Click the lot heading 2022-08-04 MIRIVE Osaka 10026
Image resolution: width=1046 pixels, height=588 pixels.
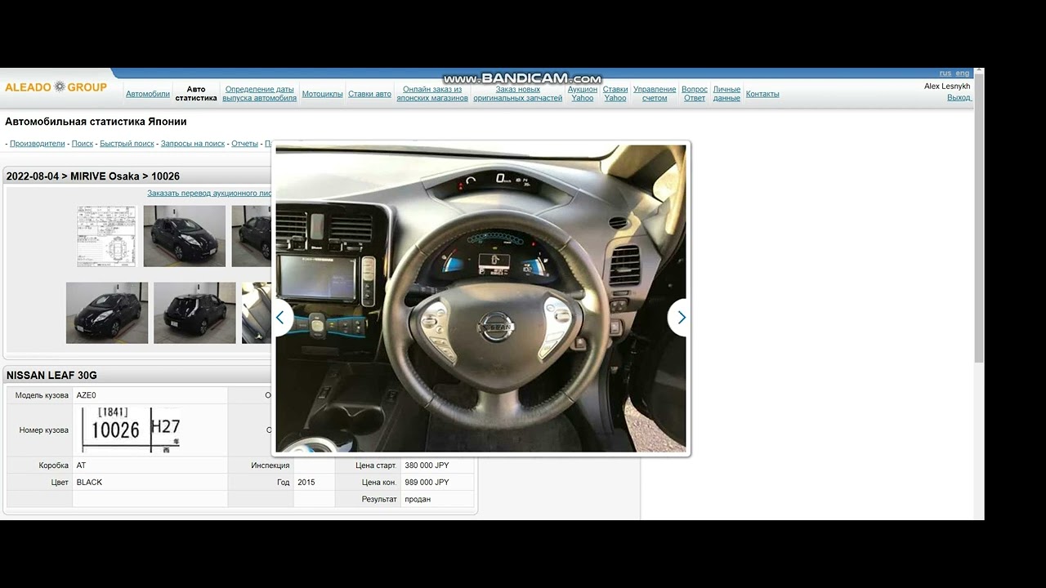click(x=93, y=176)
